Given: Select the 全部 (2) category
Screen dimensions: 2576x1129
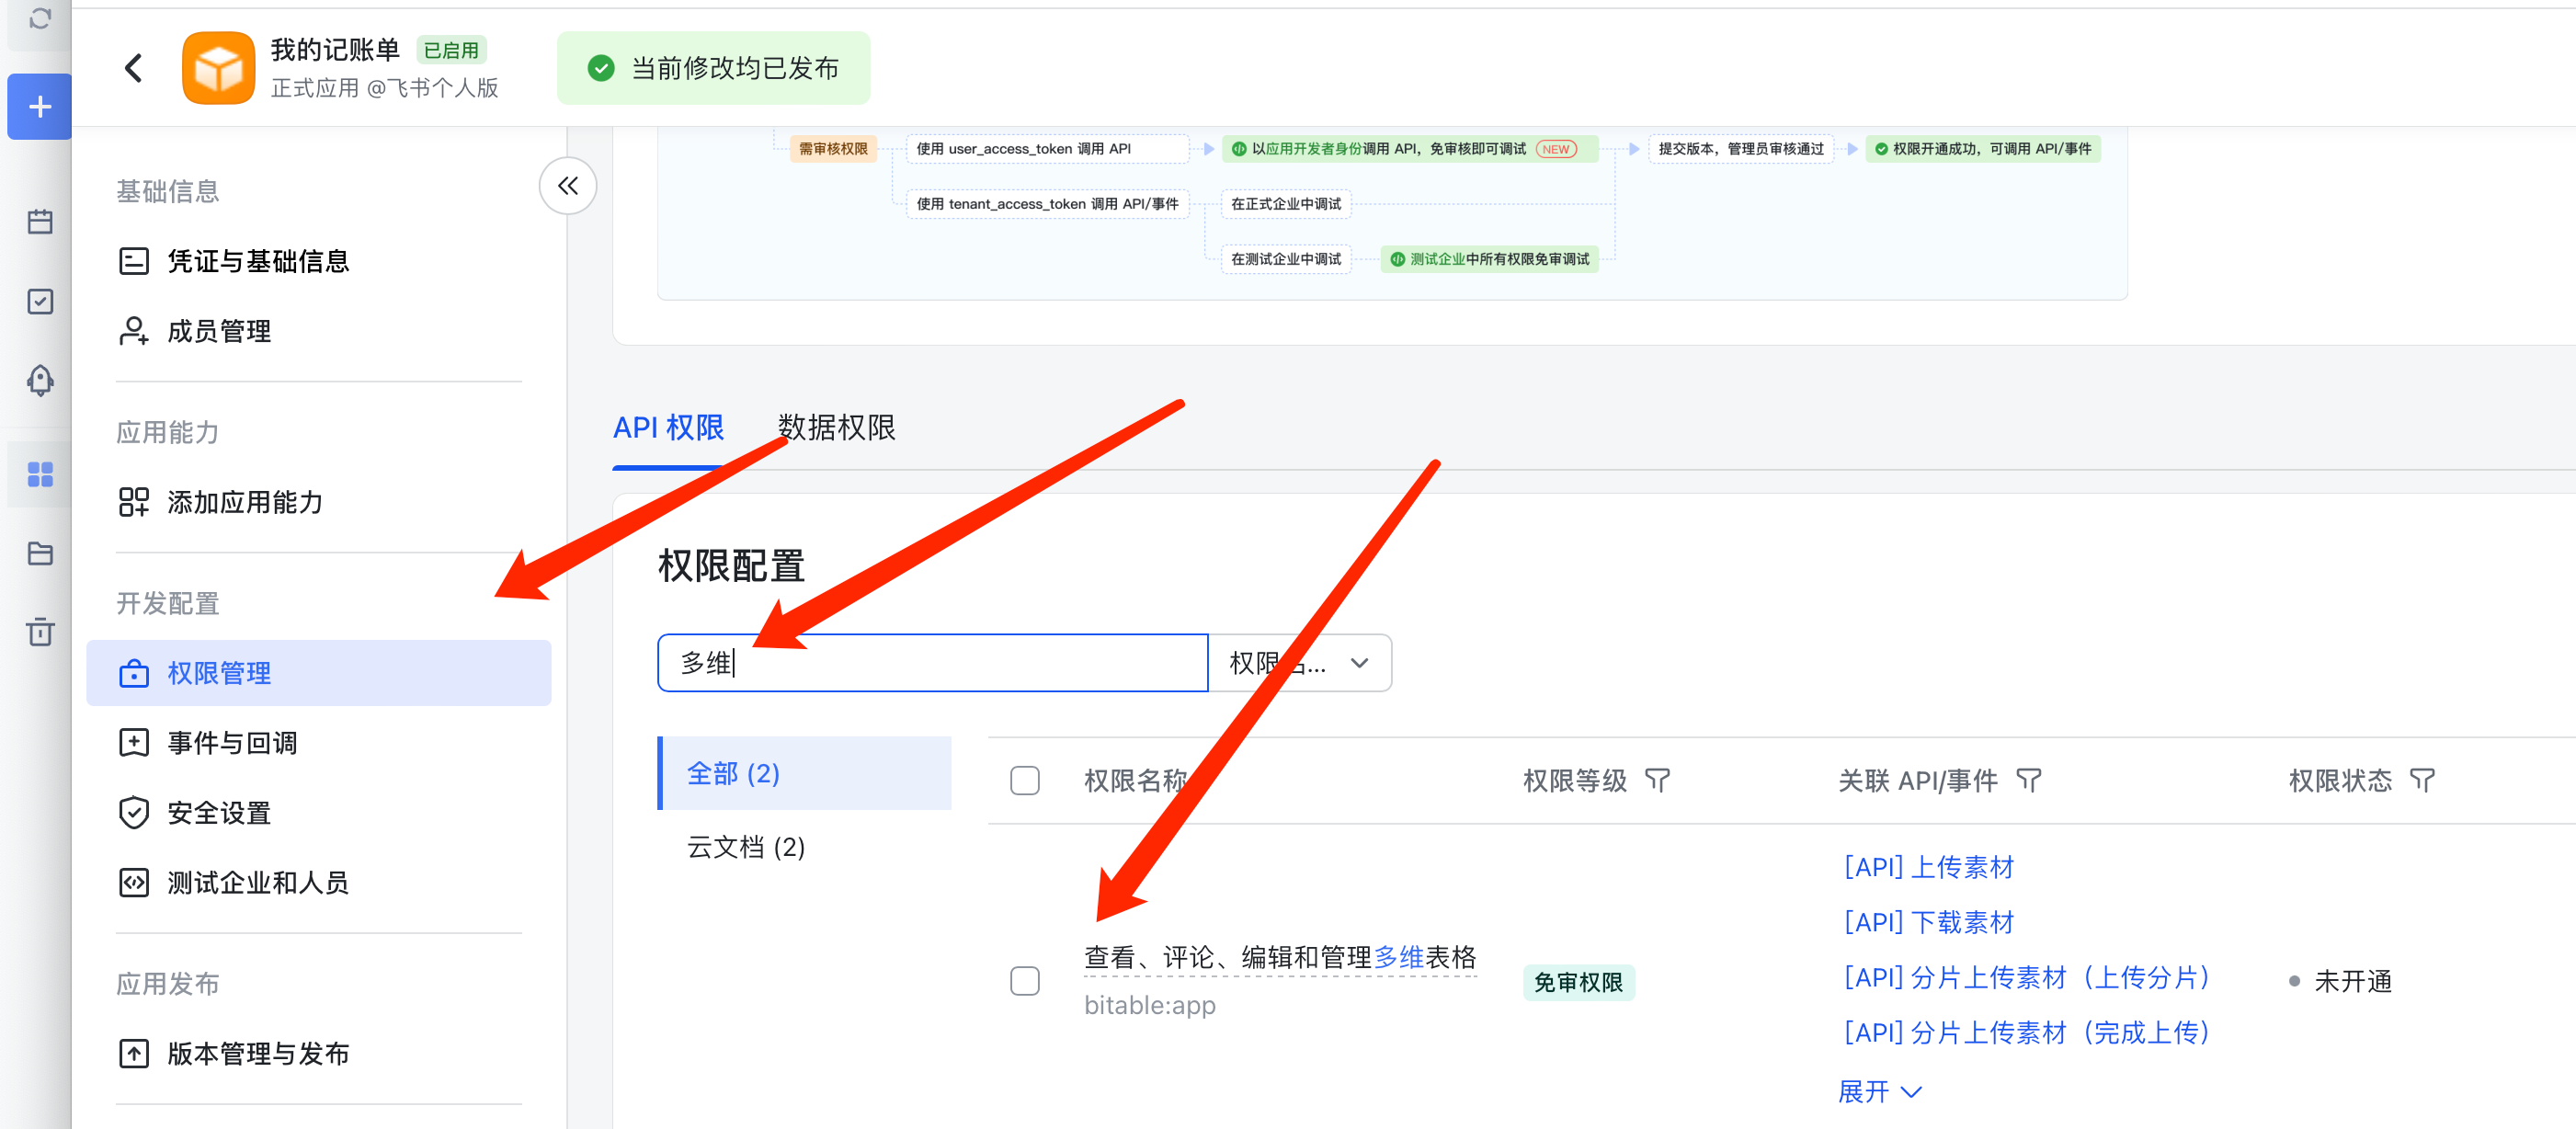Looking at the screenshot, I should tap(805, 774).
